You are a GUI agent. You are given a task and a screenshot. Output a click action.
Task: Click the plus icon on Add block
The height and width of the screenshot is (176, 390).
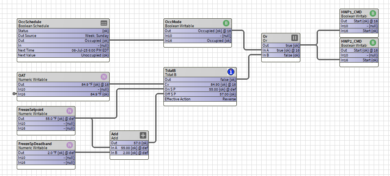[143, 136]
